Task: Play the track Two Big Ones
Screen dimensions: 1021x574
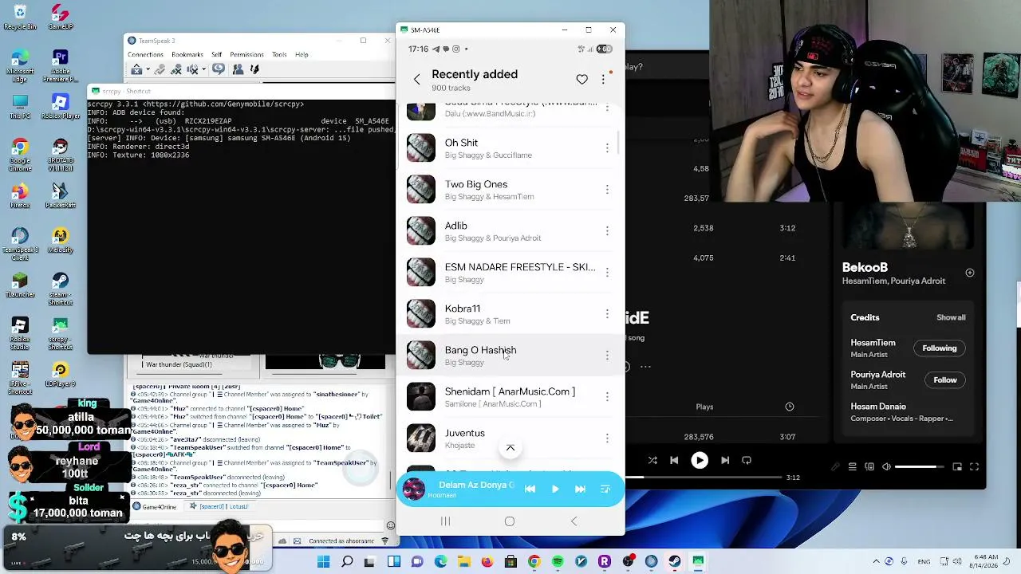Action: point(510,190)
